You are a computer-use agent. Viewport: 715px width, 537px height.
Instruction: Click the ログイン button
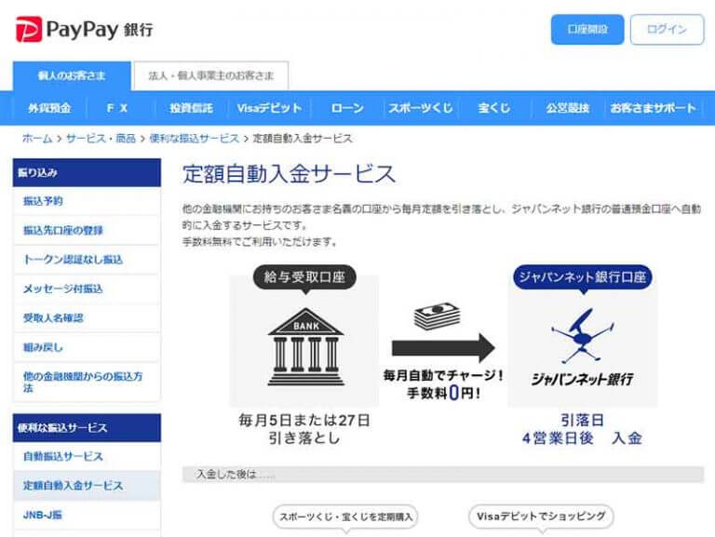pos(668,30)
